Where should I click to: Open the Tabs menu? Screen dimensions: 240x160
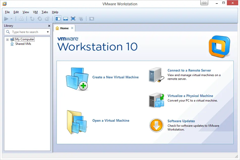coord(45,12)
